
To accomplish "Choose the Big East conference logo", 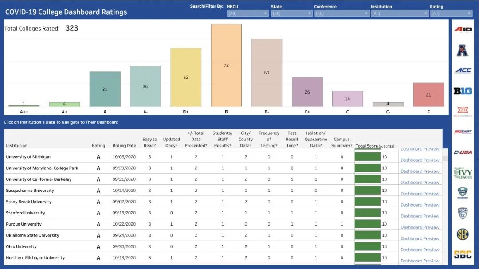I will coord(463,132).
